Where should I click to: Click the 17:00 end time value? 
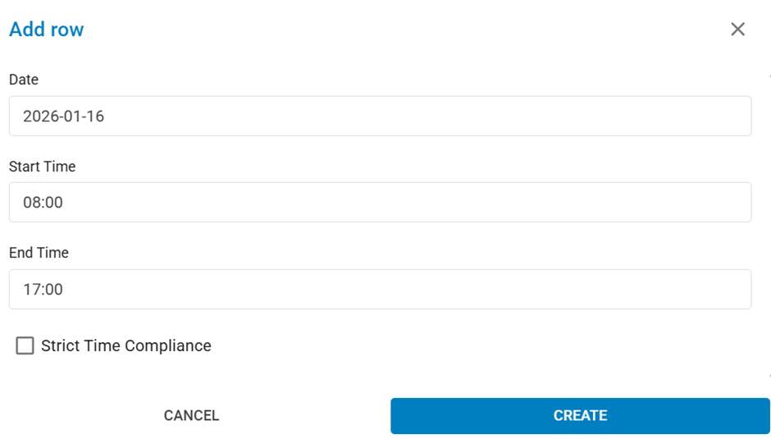[43, 289]
